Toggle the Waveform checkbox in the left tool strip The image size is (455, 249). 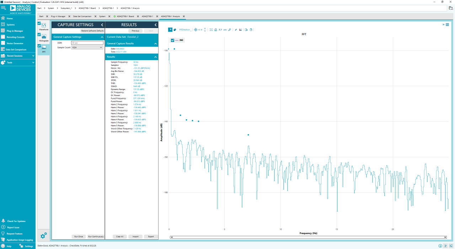38,23
